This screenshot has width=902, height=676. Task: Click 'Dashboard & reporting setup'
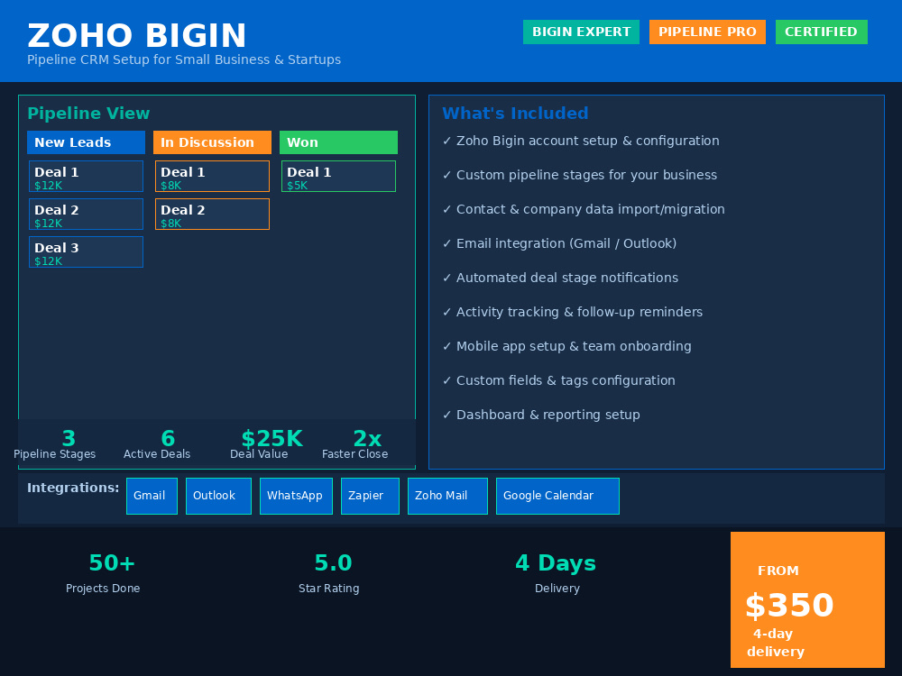click(x=548, y=415)
